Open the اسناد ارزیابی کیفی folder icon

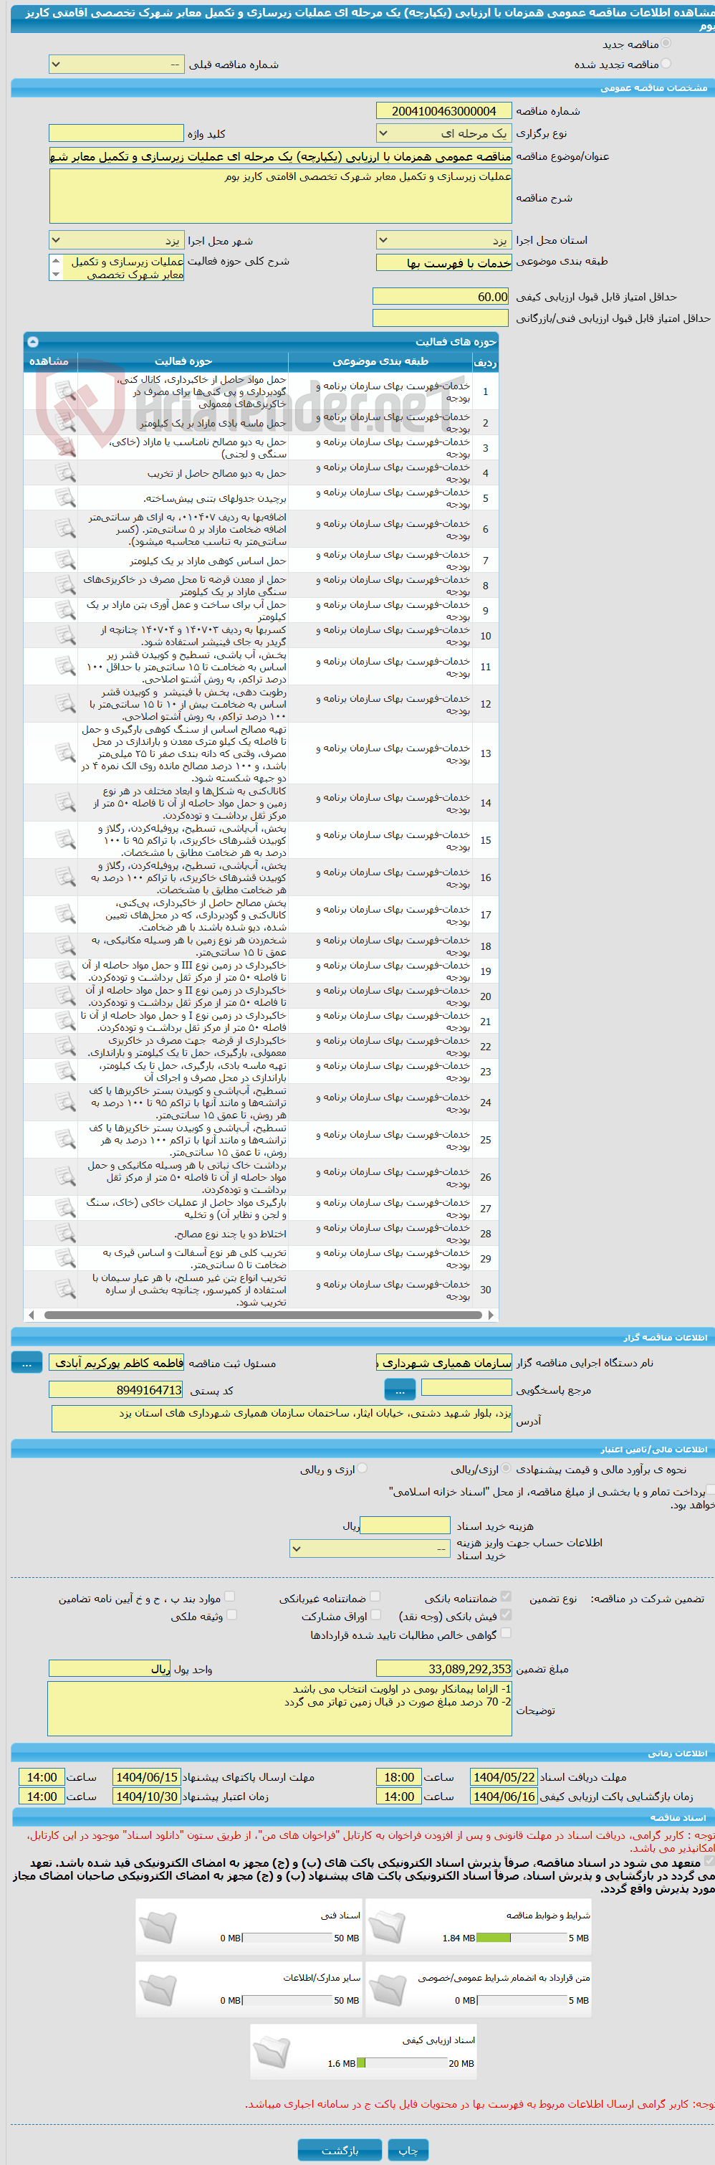point(272,2053)
